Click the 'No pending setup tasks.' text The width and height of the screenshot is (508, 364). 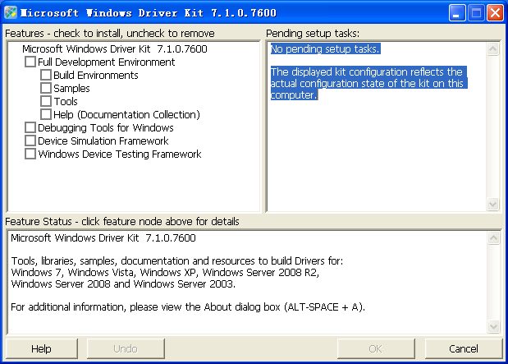click(325, 48)
